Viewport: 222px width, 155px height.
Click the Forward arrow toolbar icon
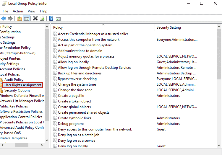pyautogui.click(x=10, y=18)
